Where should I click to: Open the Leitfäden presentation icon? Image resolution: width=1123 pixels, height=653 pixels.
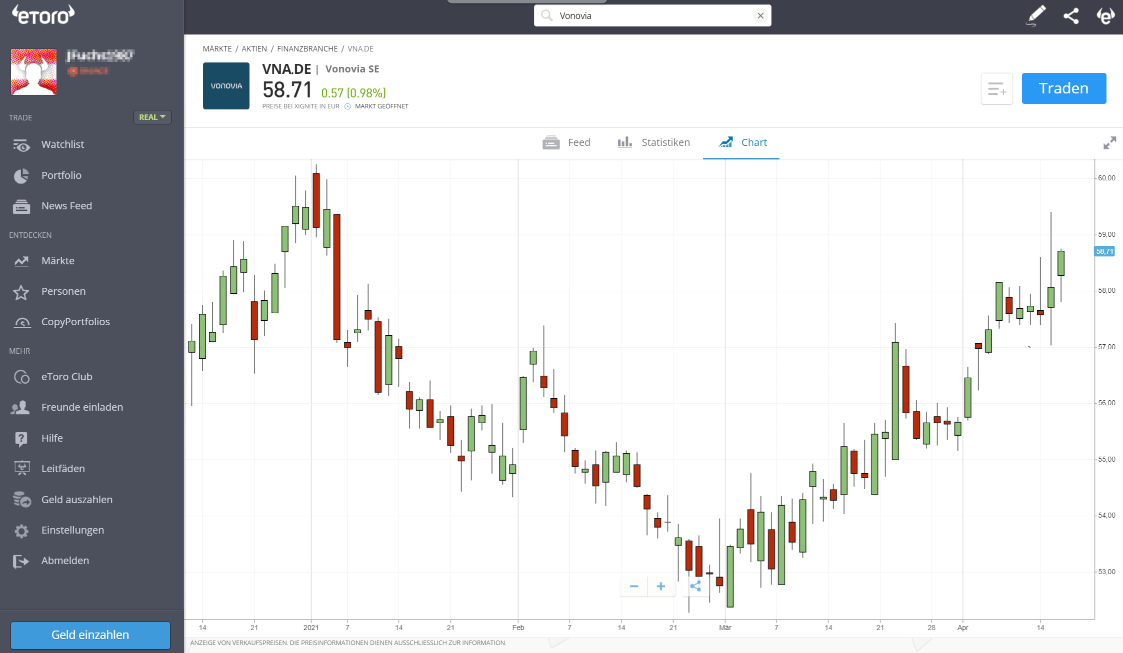click(x=21, y=469)
